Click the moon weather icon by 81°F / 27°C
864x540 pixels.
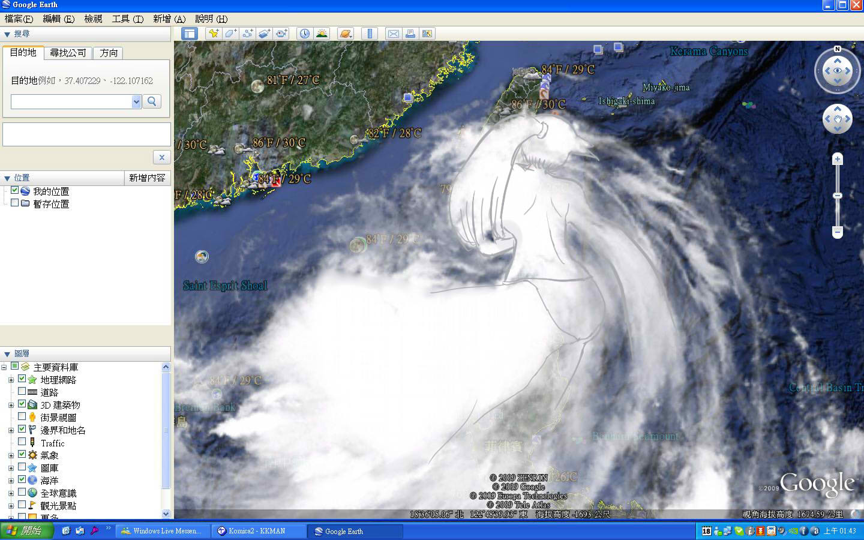257,86
